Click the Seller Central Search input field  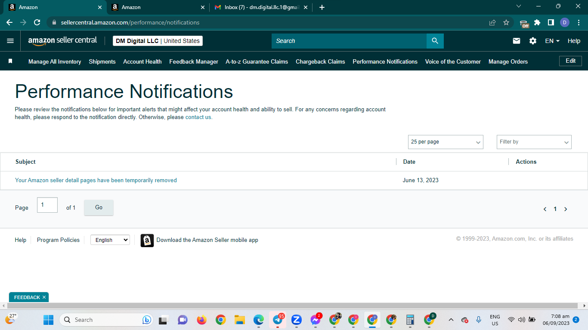pyautogui.click(x=349, y=41)
